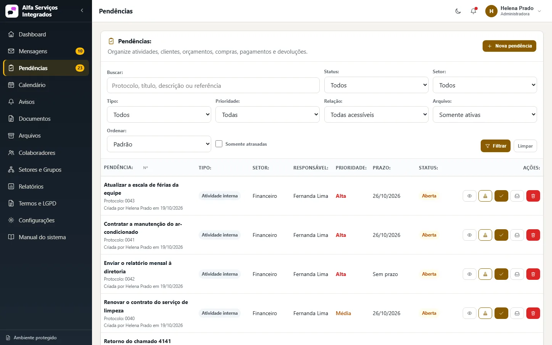The image size is (552, 345).
Task: Archive the 'Enviar o relatório mensal' row
Action: coord(517,274)
